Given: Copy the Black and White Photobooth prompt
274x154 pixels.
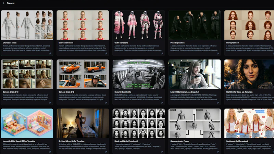Looking at the screenshot, I should [x=162, y=152].
